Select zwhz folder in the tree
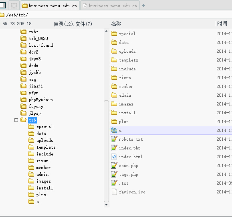This screenshot has height=217, width=232. [x=34, y=32]
